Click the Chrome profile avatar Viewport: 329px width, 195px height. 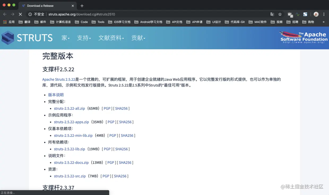tap(316, 14)
